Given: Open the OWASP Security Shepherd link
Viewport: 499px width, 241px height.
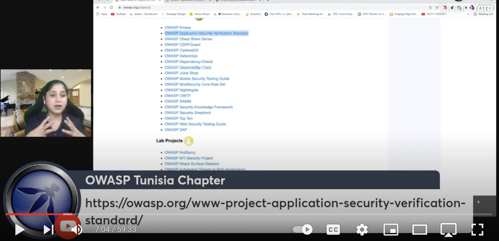Looking at the screenshot, I should pos(188,113).
